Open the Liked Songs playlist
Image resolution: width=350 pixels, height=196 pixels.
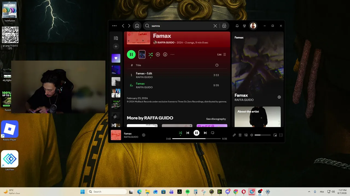(116, 58)
